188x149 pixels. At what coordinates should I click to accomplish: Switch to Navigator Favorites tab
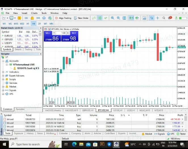(20, 109)
